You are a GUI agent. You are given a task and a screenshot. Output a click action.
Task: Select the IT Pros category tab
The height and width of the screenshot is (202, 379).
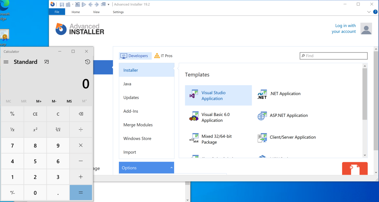click(x=163, y=56)
